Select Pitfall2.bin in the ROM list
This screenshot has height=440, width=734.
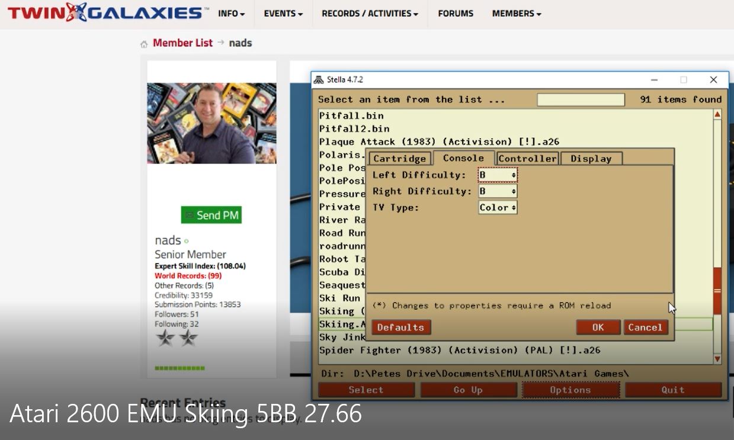(x=354, y=129)
